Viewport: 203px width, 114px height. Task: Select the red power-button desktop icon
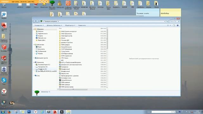coord(68,3)
